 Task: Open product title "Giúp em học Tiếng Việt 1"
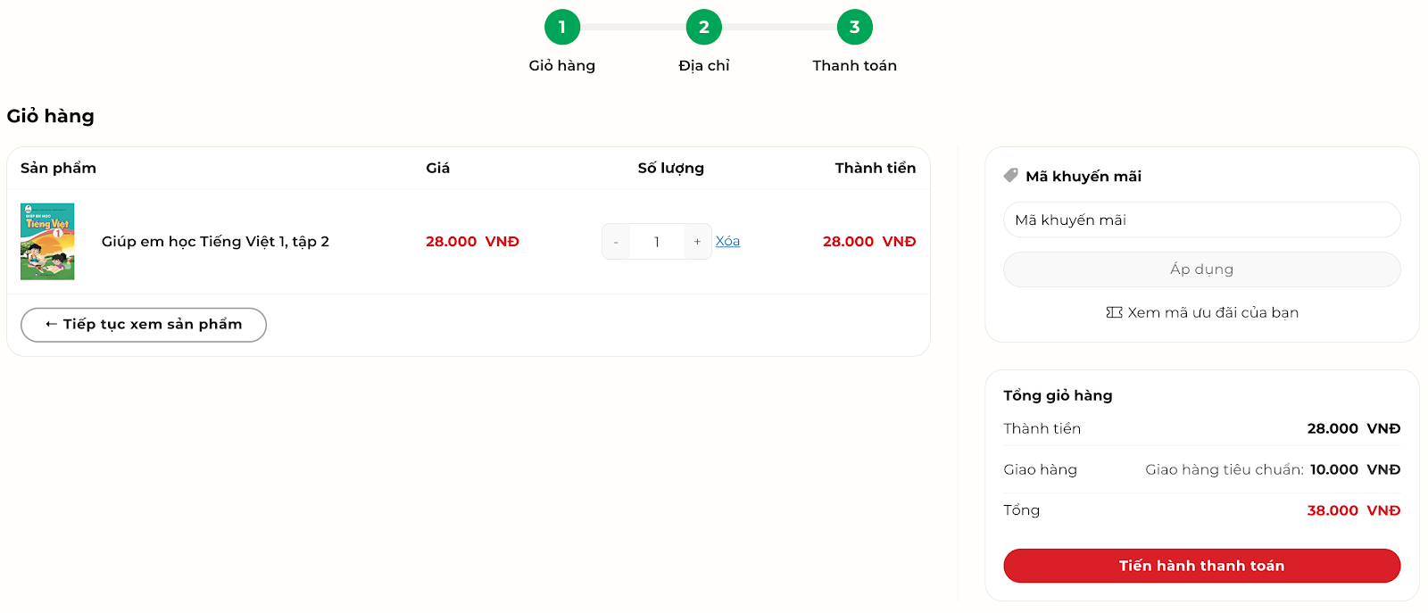point(215,242)
